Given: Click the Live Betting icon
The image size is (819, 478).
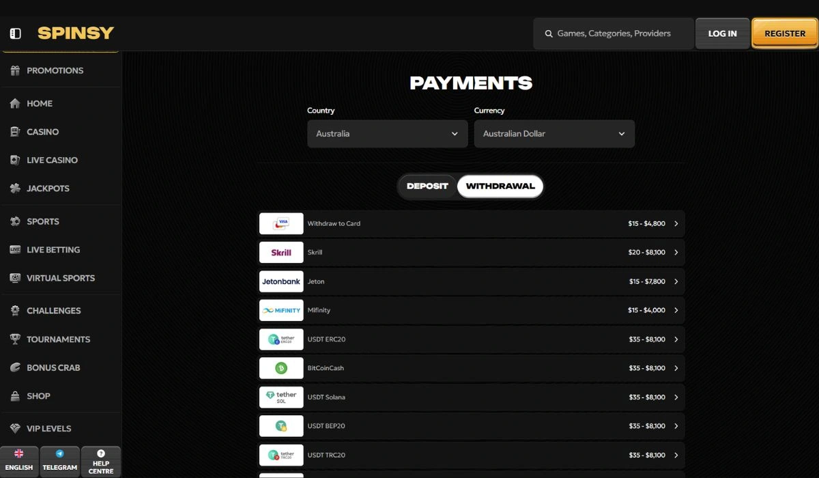Looking at the screenshot, I should pyautogui.click(x=15, y=250).
